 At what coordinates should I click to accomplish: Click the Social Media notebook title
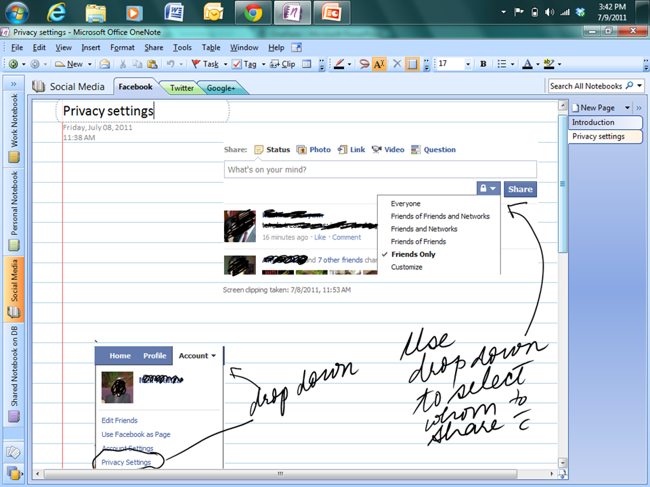[77, 87]
